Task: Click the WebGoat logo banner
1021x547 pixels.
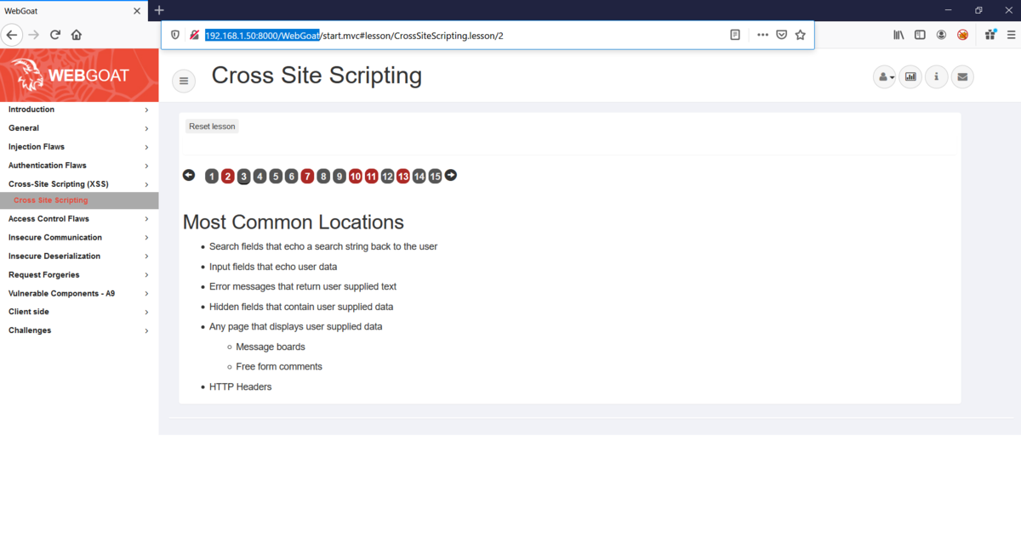Action: (79, 76)
